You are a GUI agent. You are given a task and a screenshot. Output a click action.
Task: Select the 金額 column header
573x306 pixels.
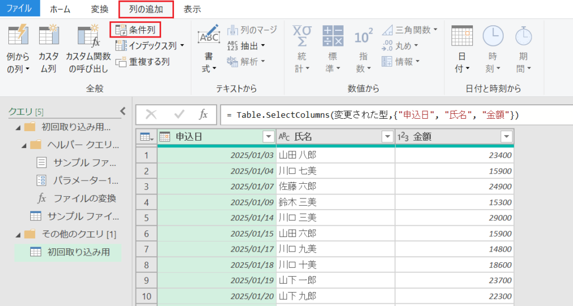pos(454,137)
